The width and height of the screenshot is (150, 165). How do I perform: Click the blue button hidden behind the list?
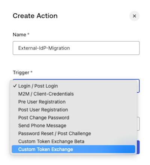[x=138, y=147]
